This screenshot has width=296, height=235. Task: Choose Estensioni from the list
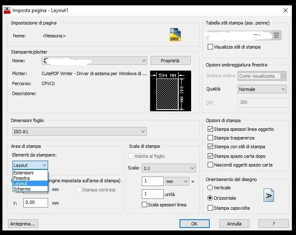click(30, 173)
